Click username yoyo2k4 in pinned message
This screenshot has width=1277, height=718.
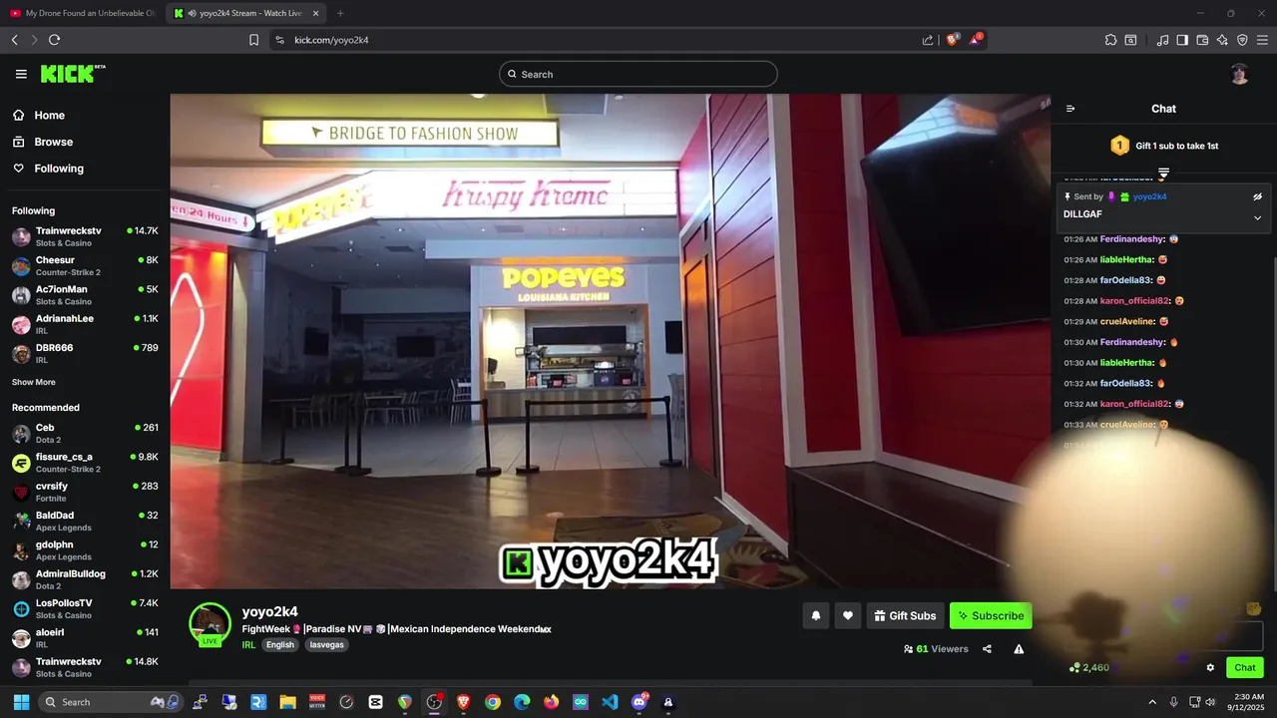[1149, 196]
